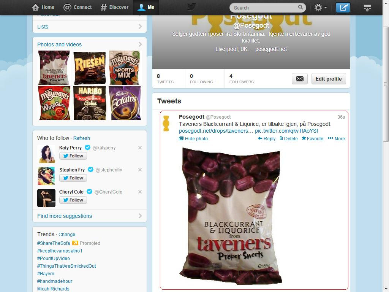Open the posegodt.net profile link
The height and width of the screenshot is (292, 389).
[271, 49]
